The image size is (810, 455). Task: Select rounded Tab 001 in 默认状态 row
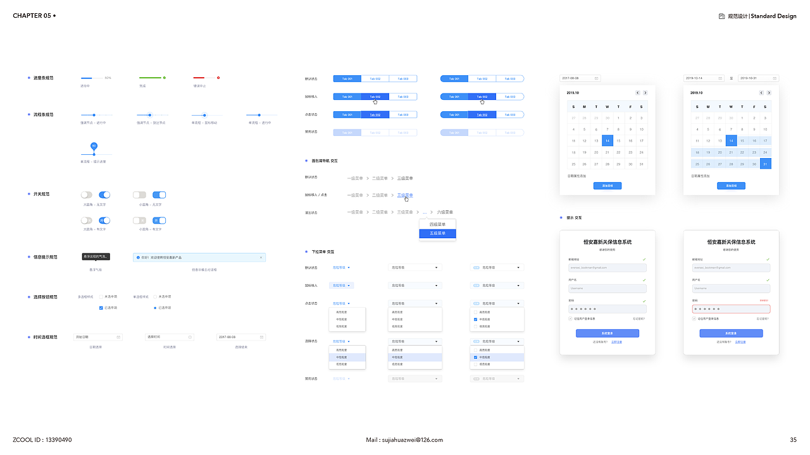454,79
